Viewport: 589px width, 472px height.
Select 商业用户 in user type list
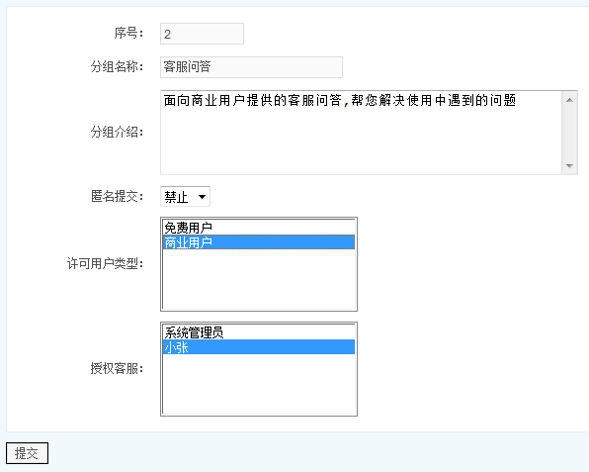(x=259, y=242)
